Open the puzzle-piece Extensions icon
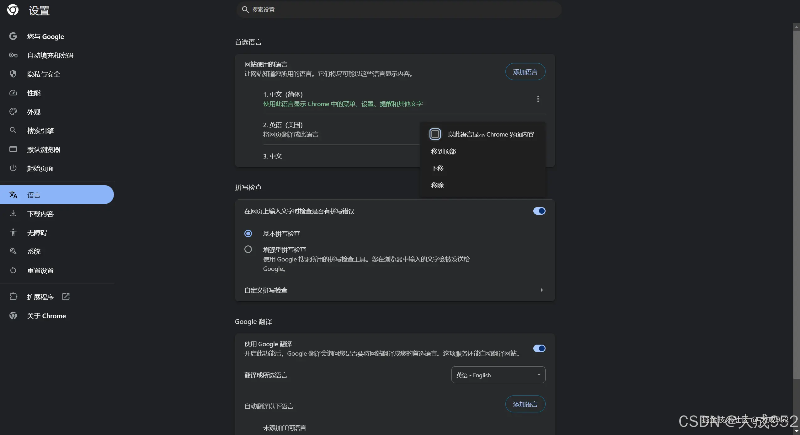Viewport: 800px width, 435px height. pyautogui.click(x=13, y=297)
